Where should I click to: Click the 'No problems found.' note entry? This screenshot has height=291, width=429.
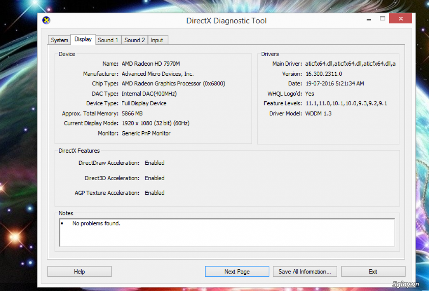click(96, 224)
